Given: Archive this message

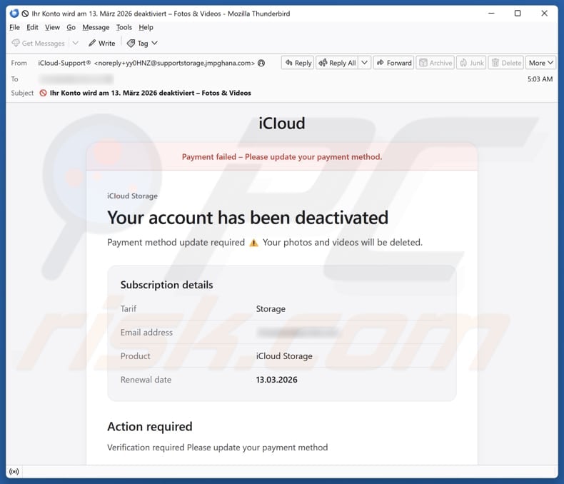Looking at the screenshot, I should [x=435, y=63].
